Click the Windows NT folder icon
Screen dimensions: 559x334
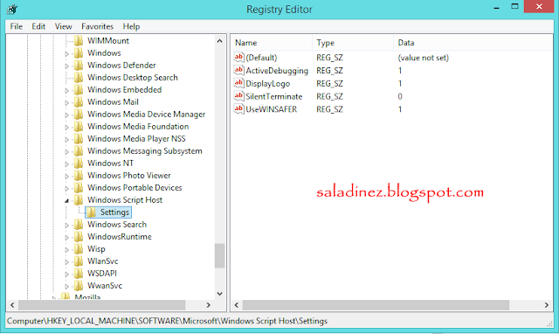click(79, 164)
